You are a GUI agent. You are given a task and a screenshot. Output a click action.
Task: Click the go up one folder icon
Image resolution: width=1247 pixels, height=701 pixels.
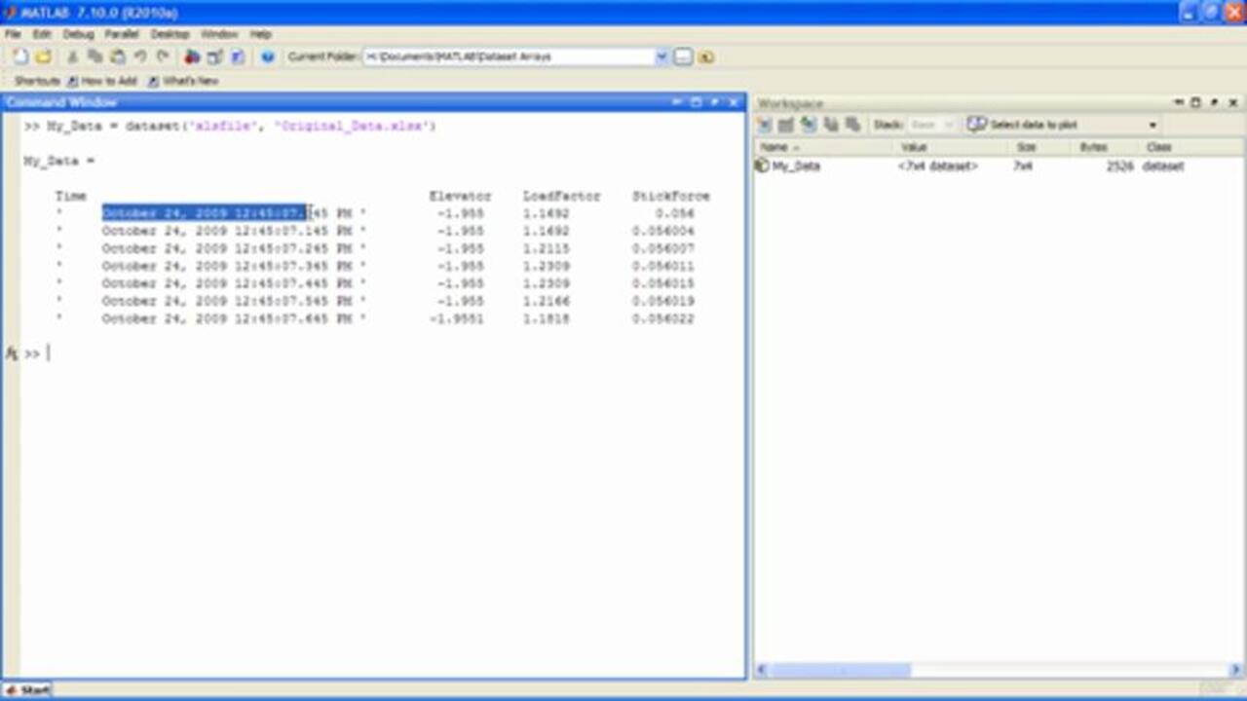pos(706,57)
